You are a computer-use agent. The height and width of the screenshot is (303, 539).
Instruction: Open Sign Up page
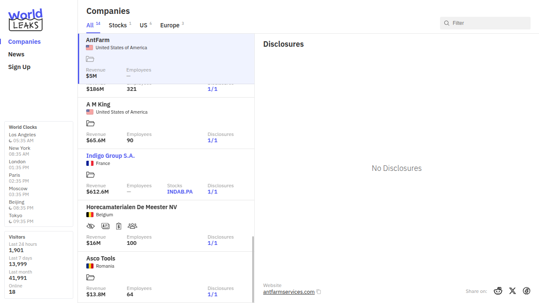(x=19, y=67)
